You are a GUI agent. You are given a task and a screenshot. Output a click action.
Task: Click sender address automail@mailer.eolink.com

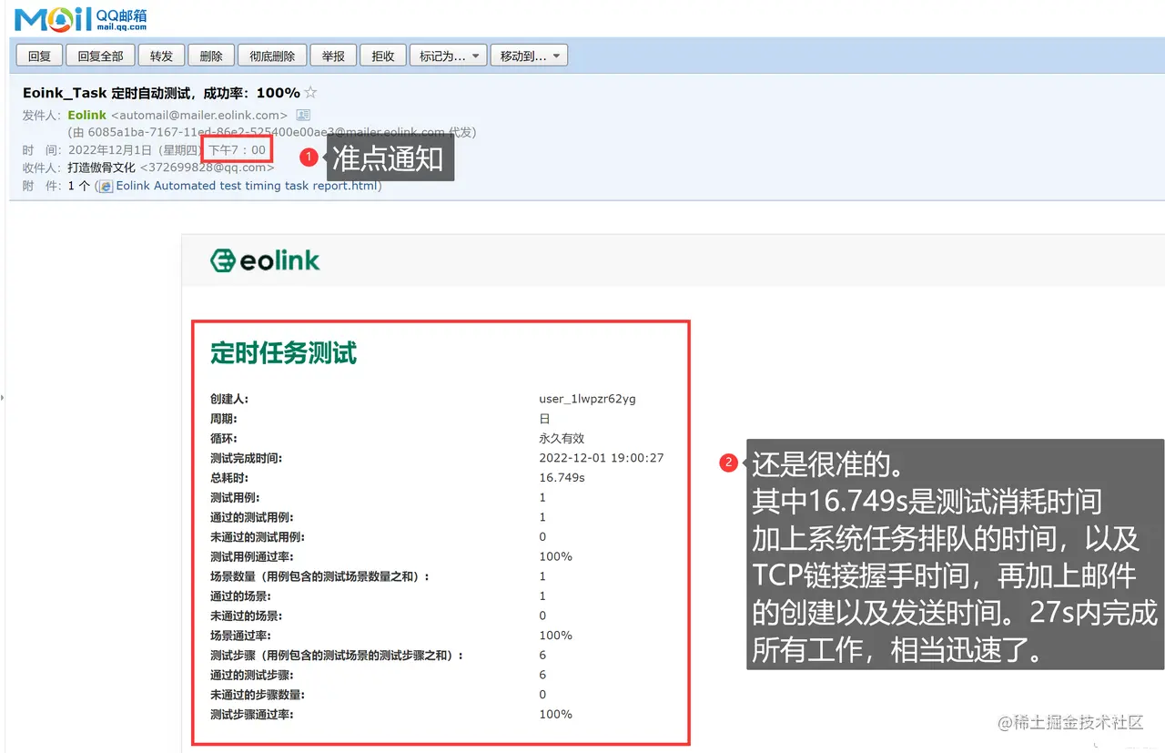[x=199, y=116]
